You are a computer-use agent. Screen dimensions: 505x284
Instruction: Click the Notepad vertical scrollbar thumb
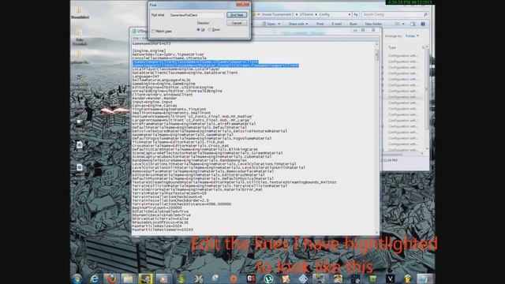[x=377, y=54]
